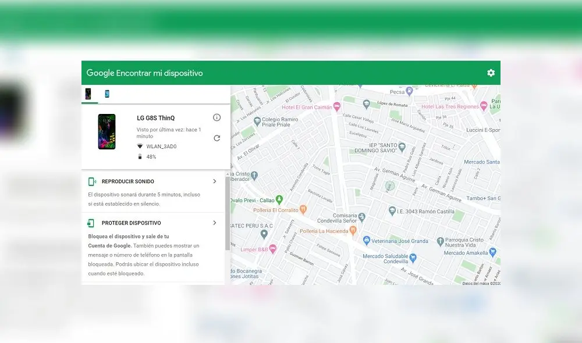Click the LG phone thumbnail image
This screenshot has height=343, width=582.
coord(107,132)
